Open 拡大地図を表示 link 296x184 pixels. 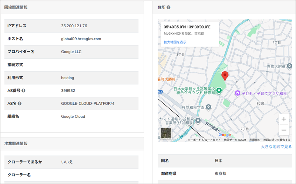click(175, 42)
